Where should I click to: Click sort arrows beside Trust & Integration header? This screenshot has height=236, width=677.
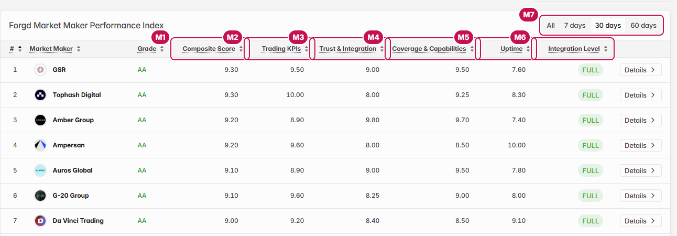point(382,49)
